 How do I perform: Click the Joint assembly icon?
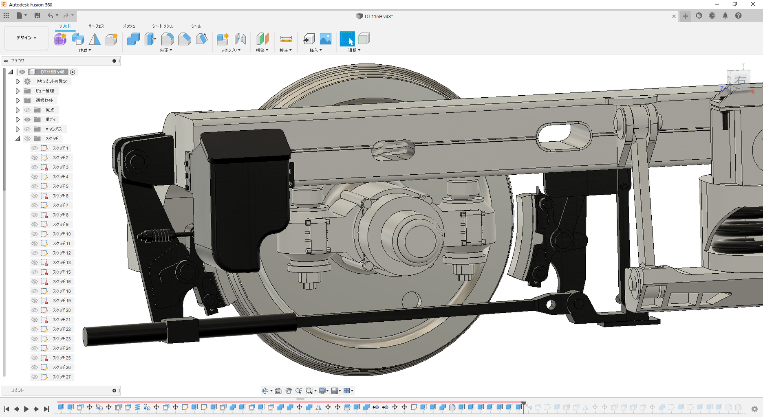240,39
